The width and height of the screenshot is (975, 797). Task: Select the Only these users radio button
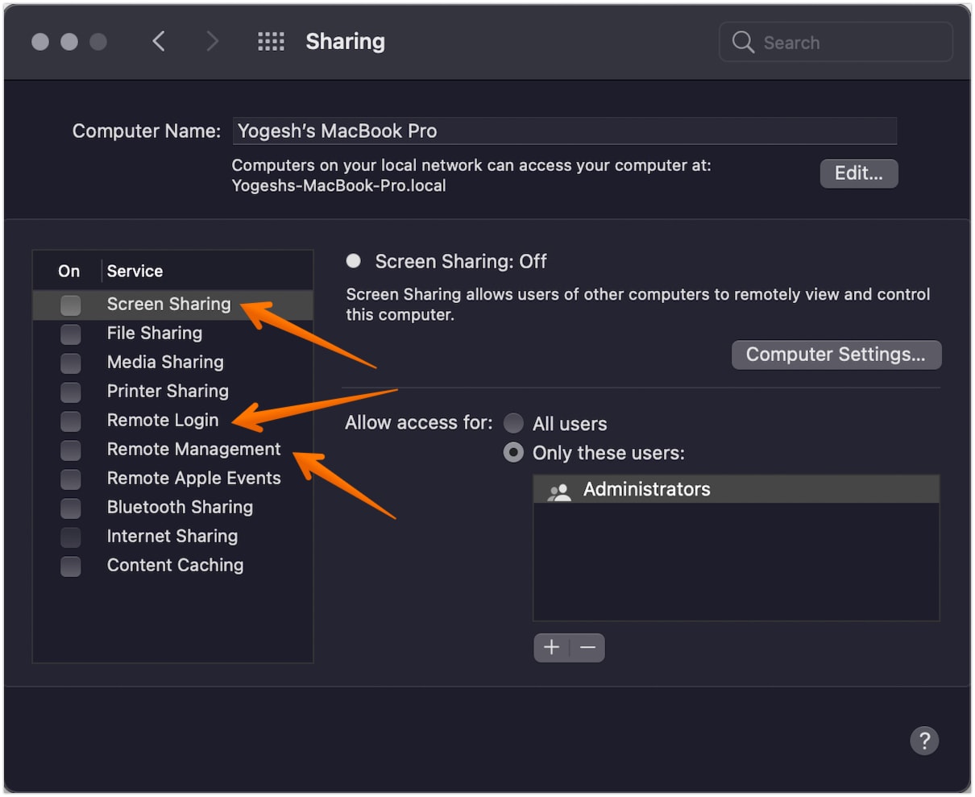point(513,452)
